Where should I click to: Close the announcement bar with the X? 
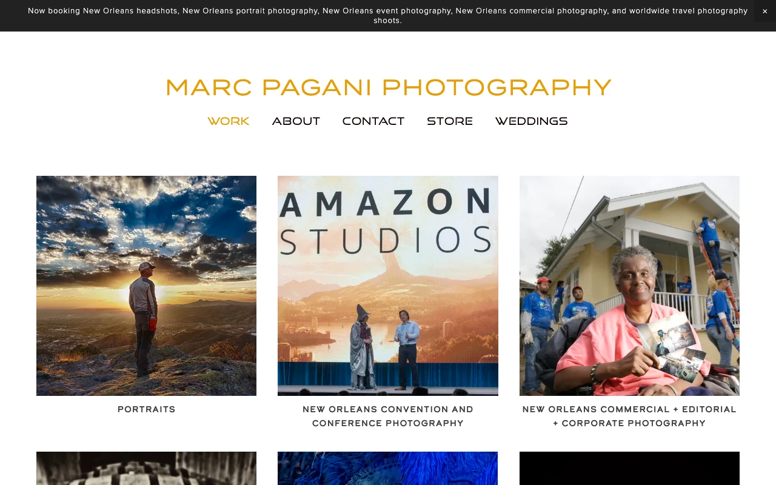point(764,11)
